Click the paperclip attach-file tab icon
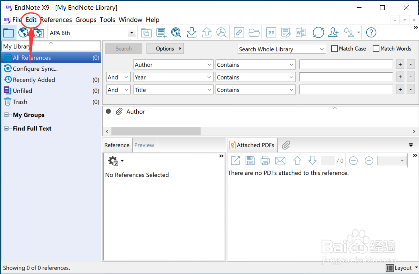This screenshot has height=274, width=419. coord(286,145)
